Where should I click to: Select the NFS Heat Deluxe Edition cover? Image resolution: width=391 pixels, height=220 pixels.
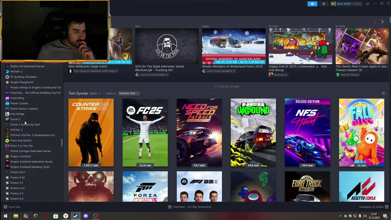[x=307, y=133]
